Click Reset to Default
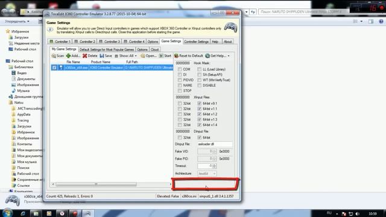The image size is (386, 217). tap(189, 56)
